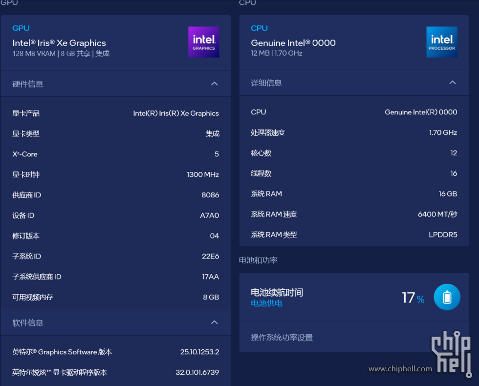Viewport: 479px width, 386px height.
Task: Click the 系统 RAM label beside "16 GB"
Action: [x=266, y=194]
